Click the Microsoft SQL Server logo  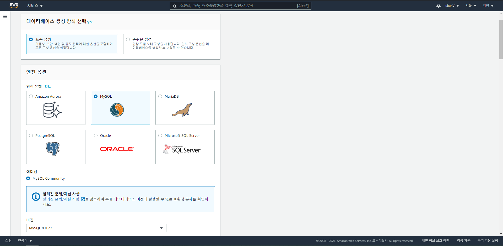pyautogui.click(x=182, y=149)
